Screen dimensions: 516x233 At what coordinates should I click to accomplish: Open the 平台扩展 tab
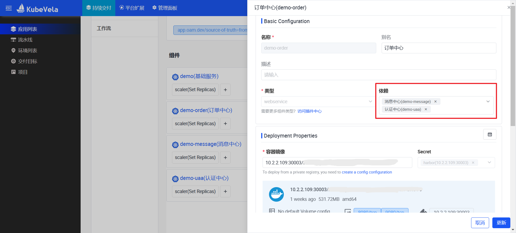[x=132, y=8]
